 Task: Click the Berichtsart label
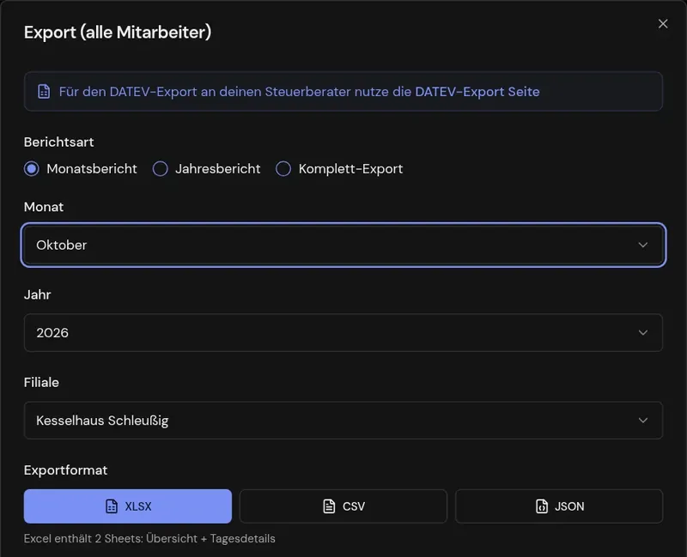click(x=58, y=142)
